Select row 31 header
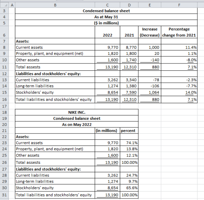Image resolution: width=204 pixels, height=200 pixels. click(x=4, y=195)
